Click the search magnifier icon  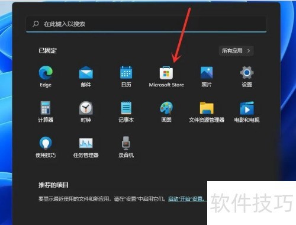click(x=36, y=24)
